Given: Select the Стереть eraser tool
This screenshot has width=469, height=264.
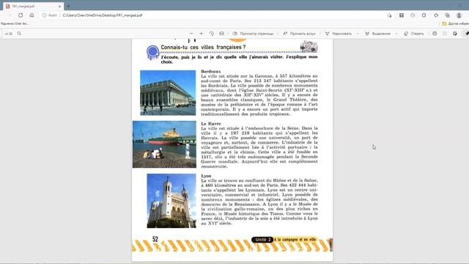Looking at the screenshot, I should point(414,34).
